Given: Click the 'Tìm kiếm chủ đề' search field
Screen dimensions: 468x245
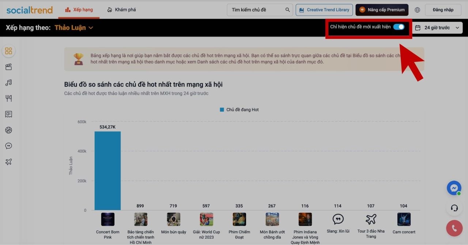Looking at the screenshot, I should click(x=256, y=10).
